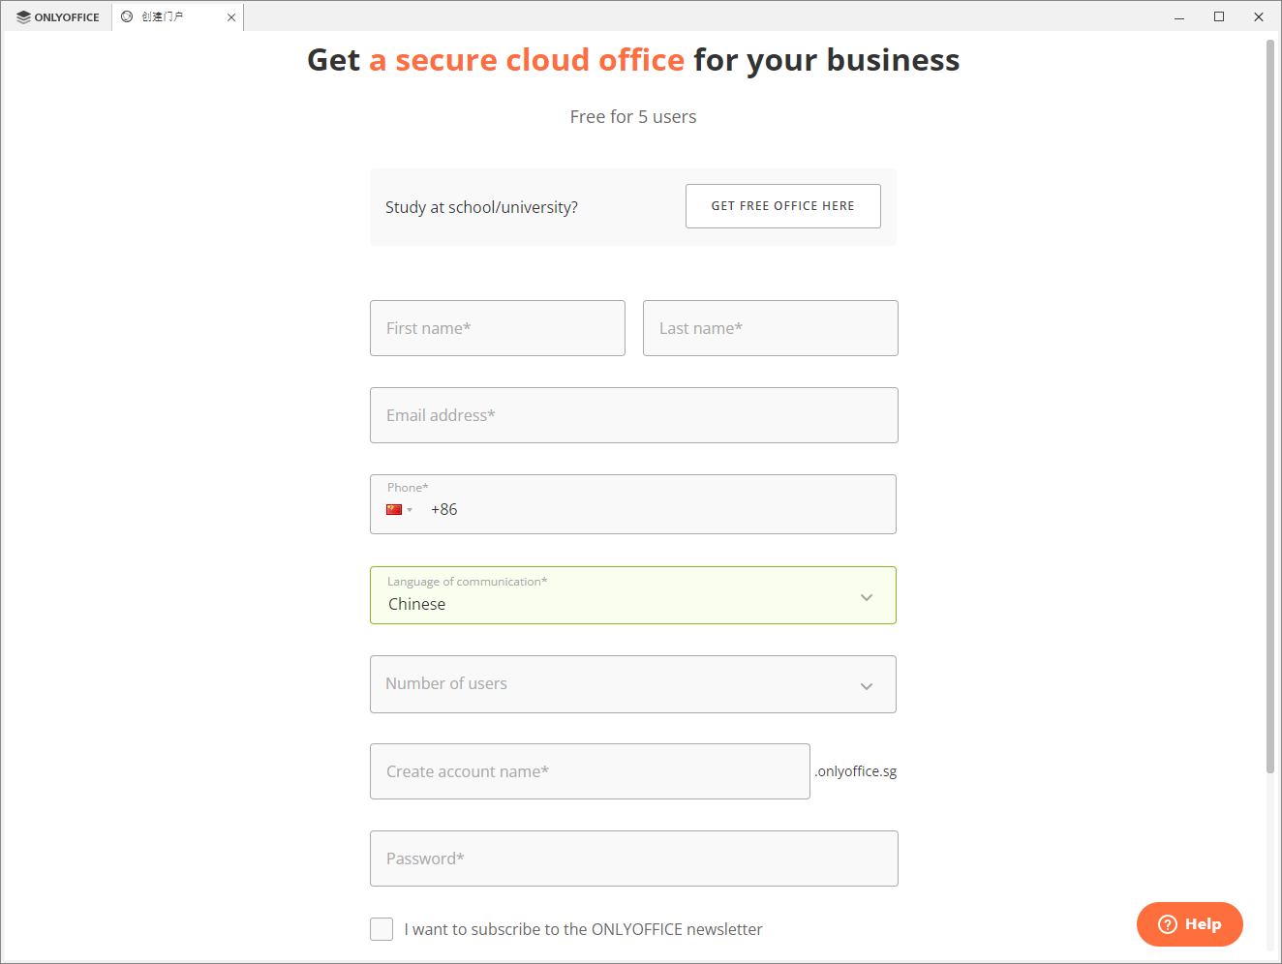This screenshot has width=1282, height=964.
Task: Minimize the ONLYOFFICE window
Action: tap(1179, 17)
